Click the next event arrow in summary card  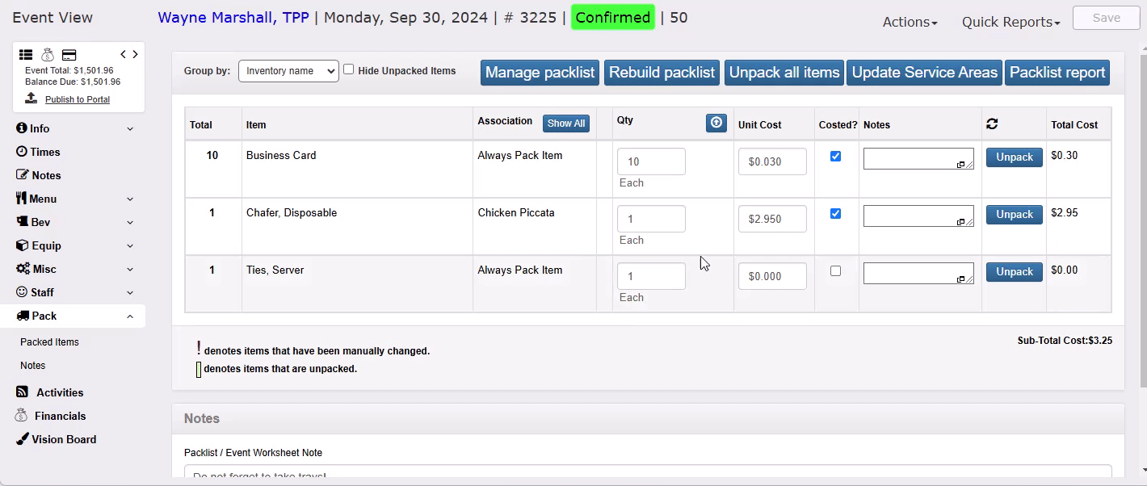pyautogui.click(x=135, y=54)
